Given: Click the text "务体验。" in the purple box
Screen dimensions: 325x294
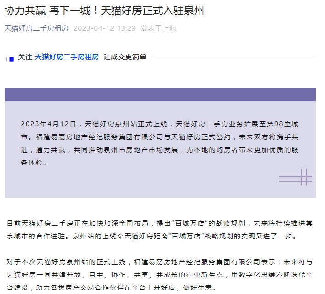Looking at the screenshot, I should coord(34,163).
